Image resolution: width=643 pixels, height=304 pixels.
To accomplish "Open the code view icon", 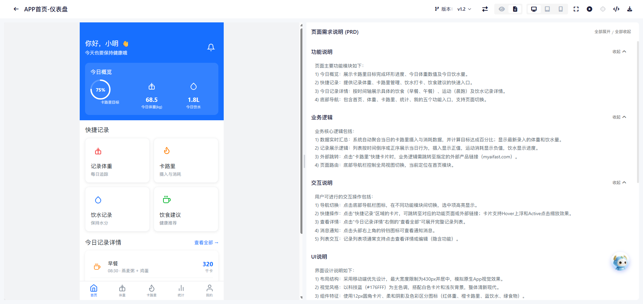I will point(616,9).
